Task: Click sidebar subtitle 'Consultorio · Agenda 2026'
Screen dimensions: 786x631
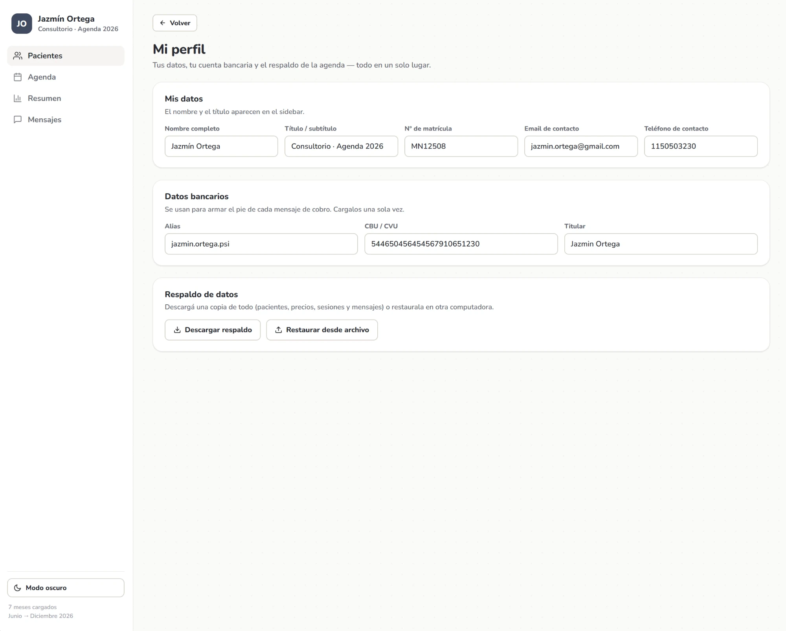Action: click(x=78, y=29)
